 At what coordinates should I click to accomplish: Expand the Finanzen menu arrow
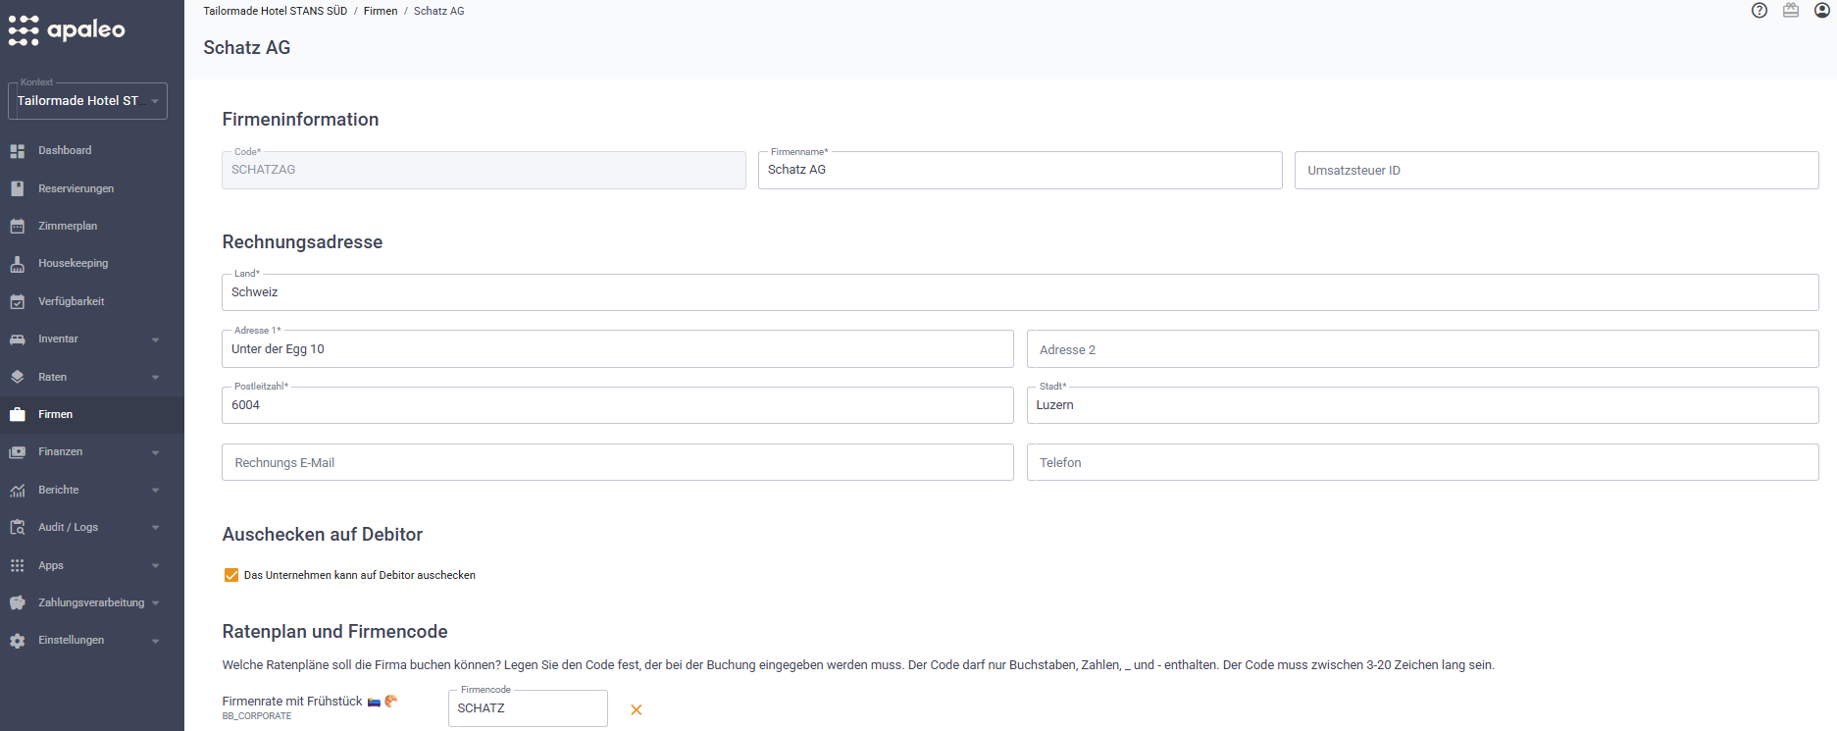point(155,452)
